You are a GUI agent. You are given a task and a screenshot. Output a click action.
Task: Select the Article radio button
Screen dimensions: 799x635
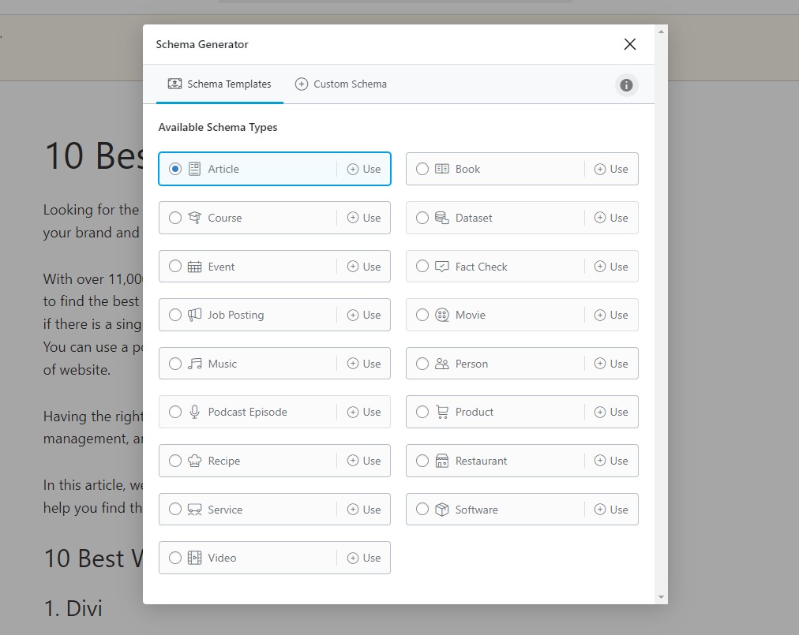[x=174, y=169]
